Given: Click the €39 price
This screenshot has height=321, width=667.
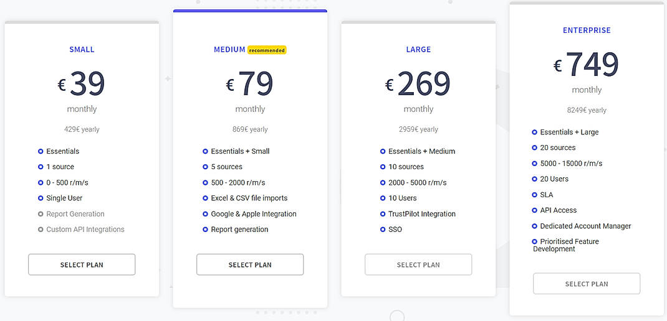Looking at the screenshot, I should click(x=81, y=83).
